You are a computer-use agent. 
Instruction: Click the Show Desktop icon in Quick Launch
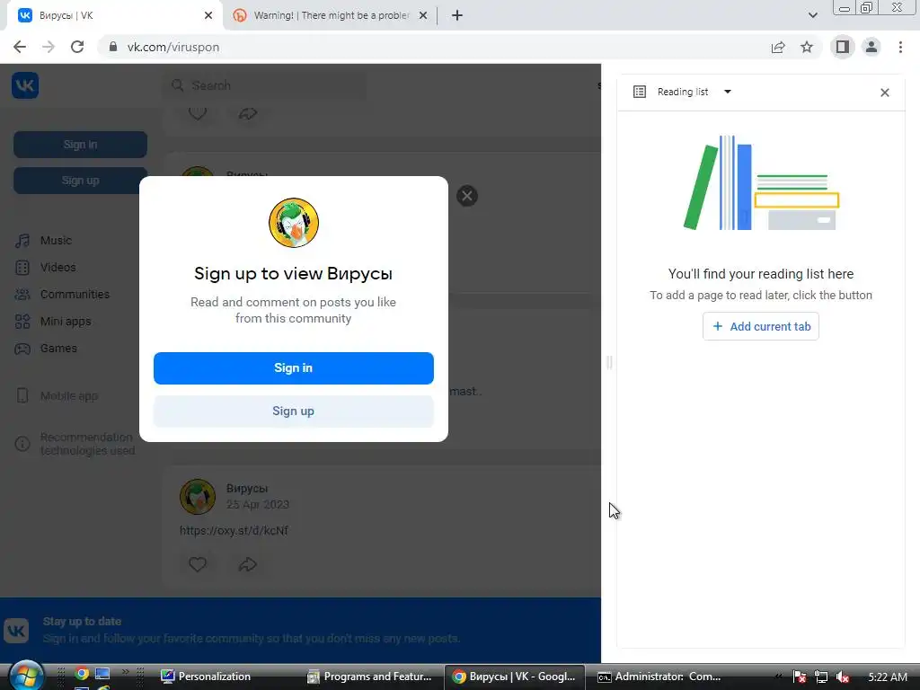tap(102, 674)
